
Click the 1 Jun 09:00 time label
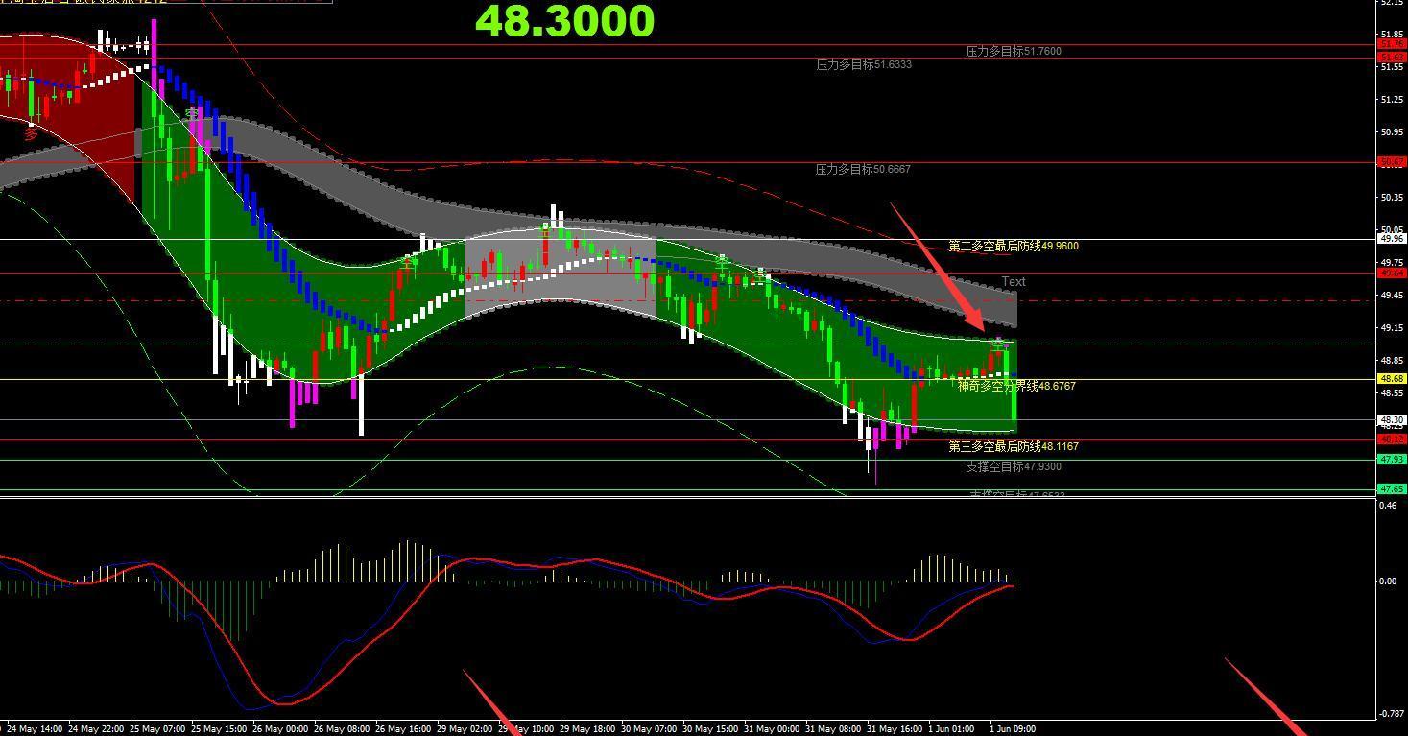click(x=1013, y=729)
